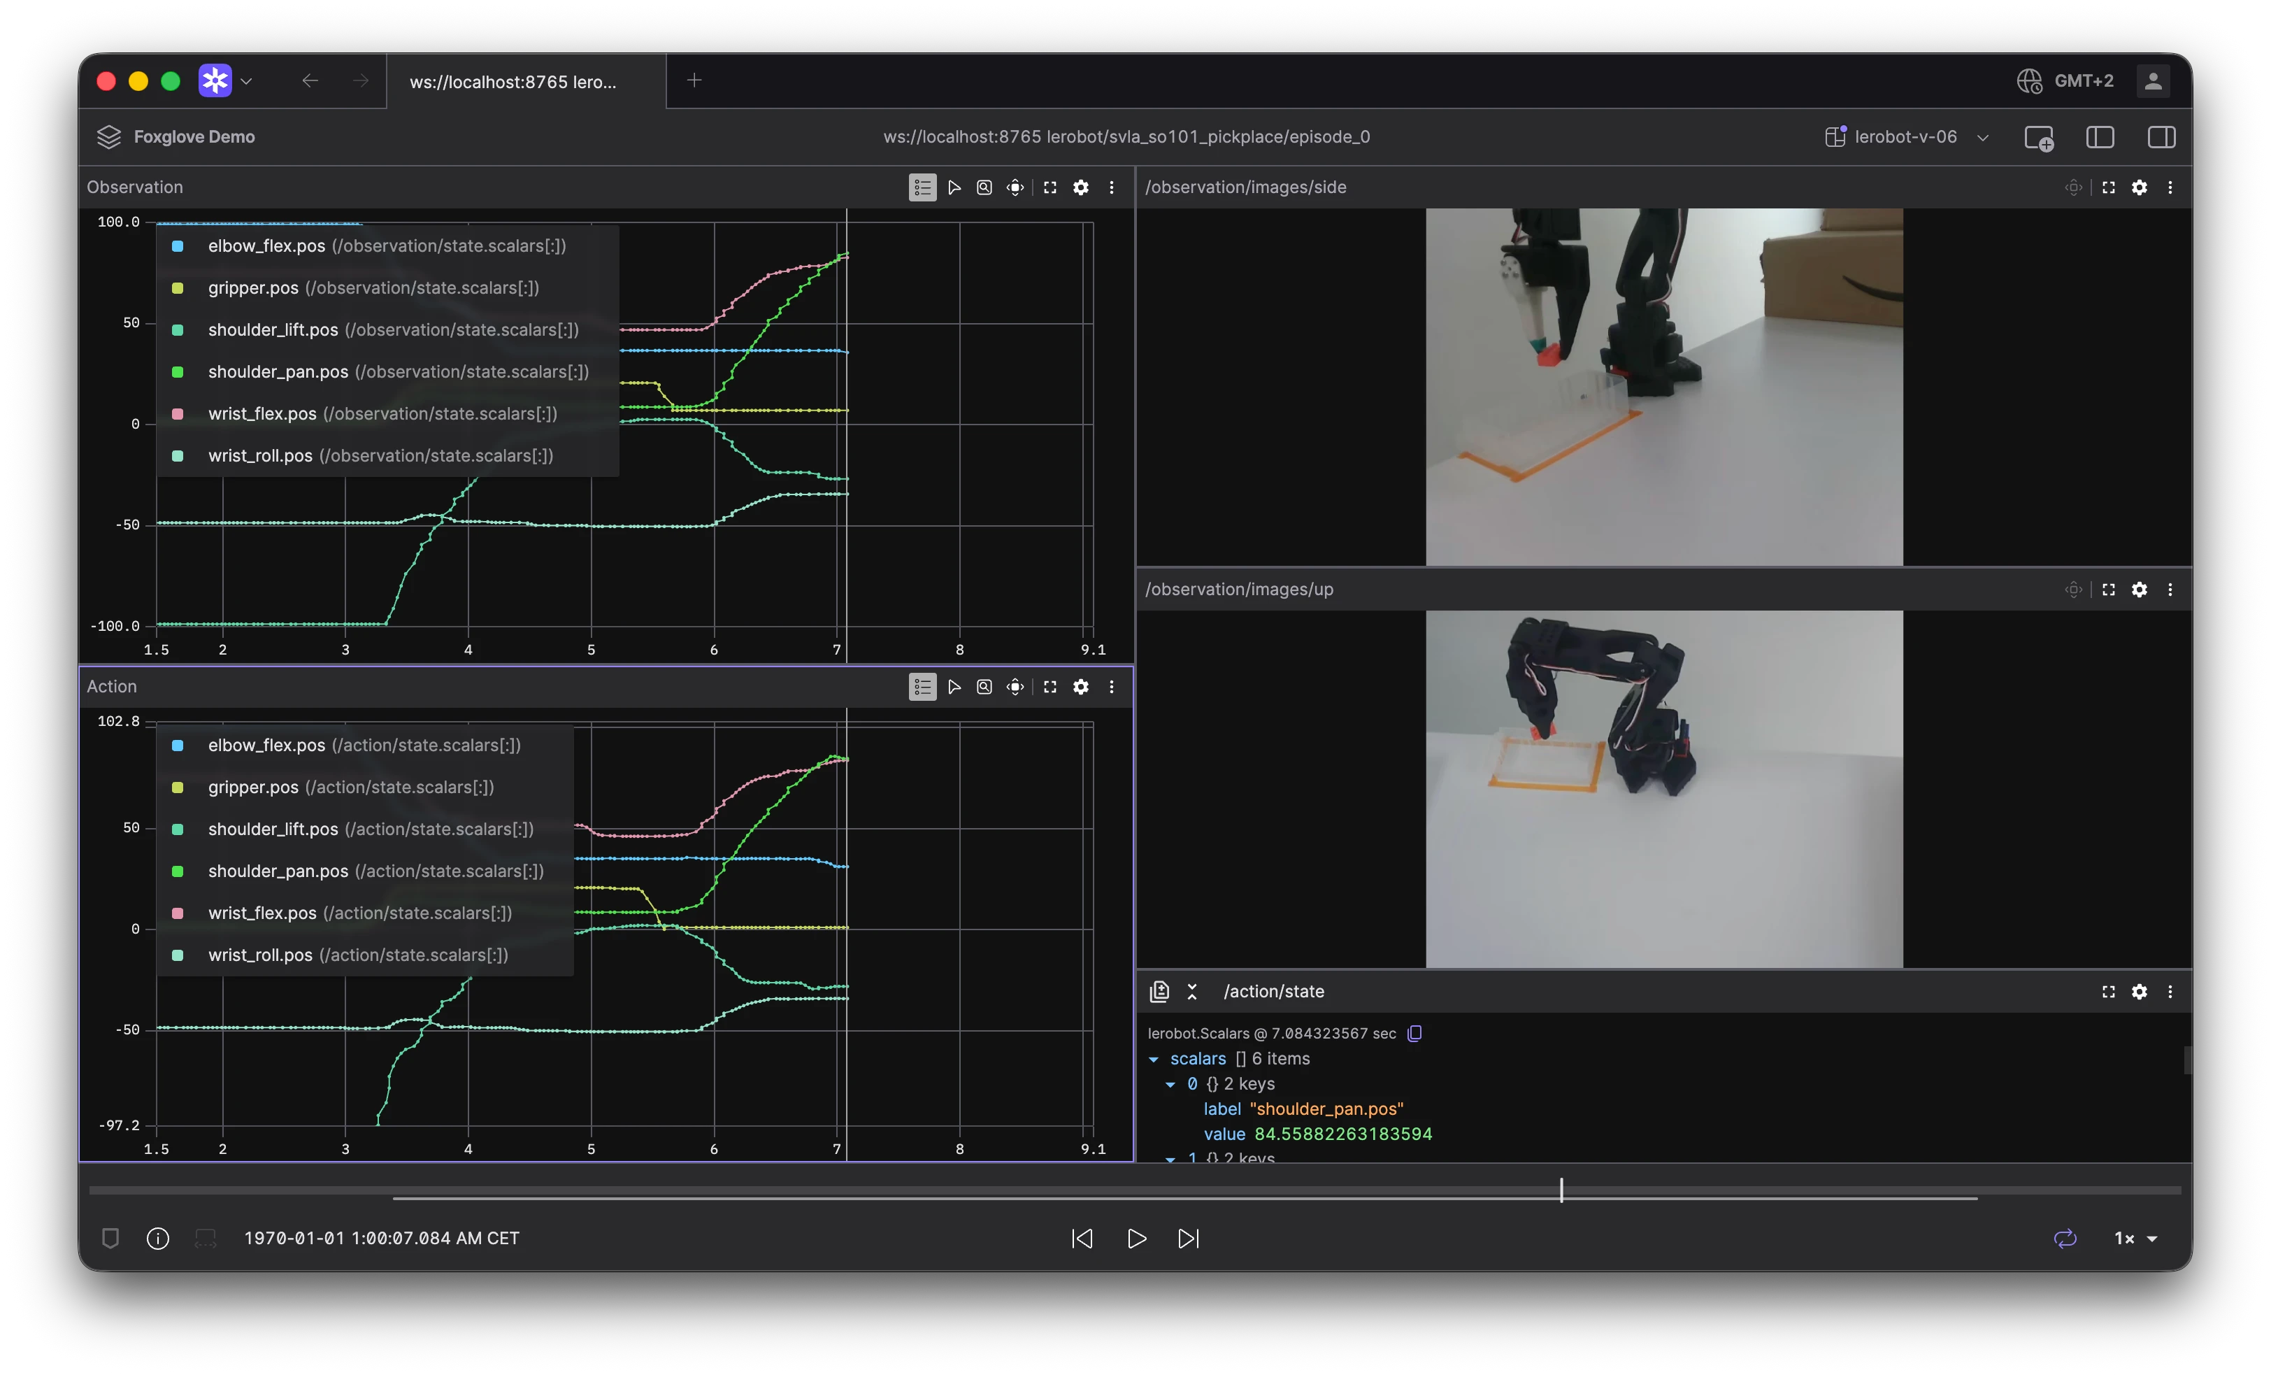
Task: Click the value 84.55882263183594
Action: click(x=1343, y=1134)
